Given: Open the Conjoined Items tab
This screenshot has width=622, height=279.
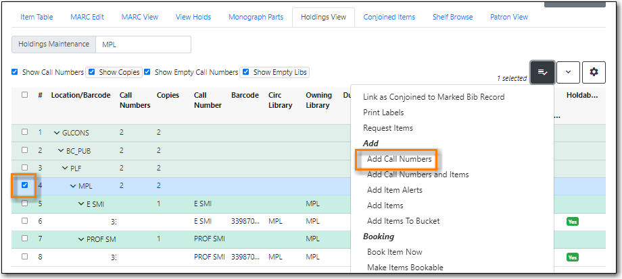Looking at the screenshot, I should [389, 17].
